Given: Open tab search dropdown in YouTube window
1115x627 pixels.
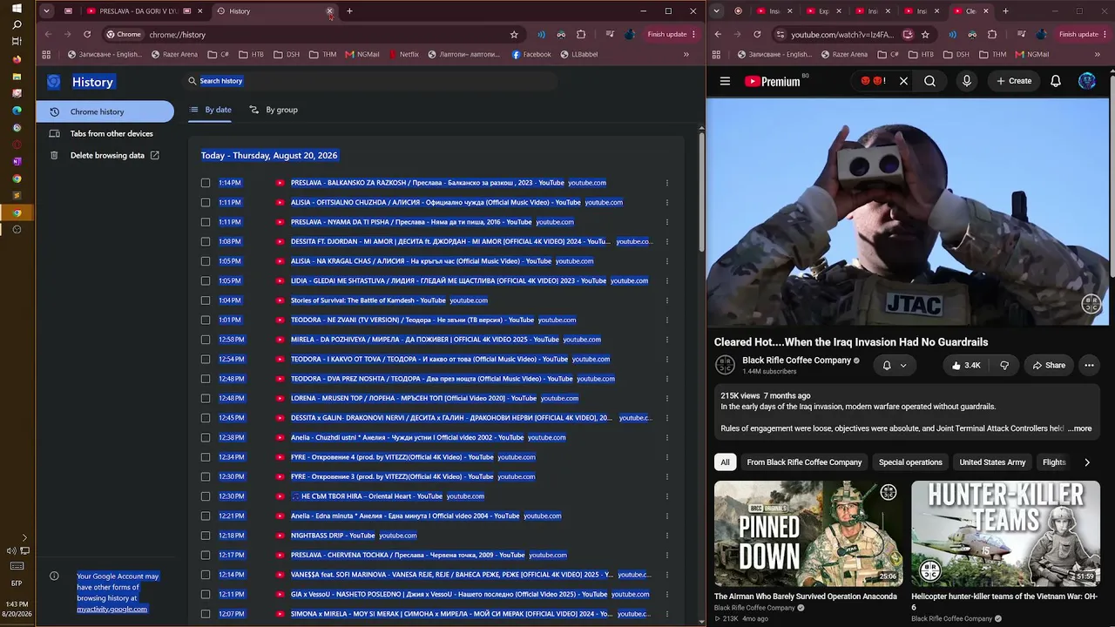Looking at the screenshot, I should (716, 11).
